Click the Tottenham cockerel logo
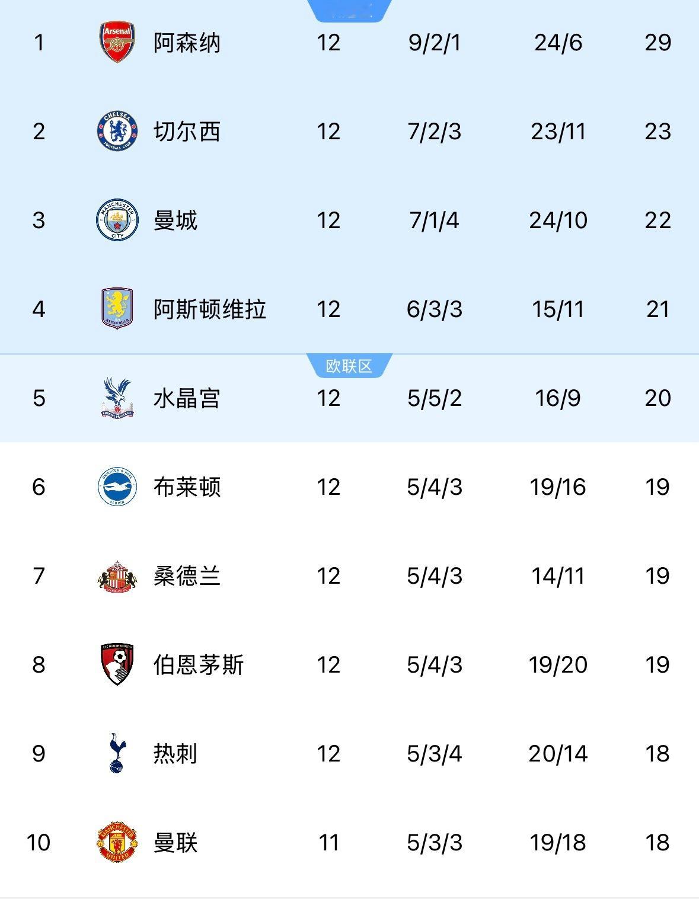 (x=117, y=753)
